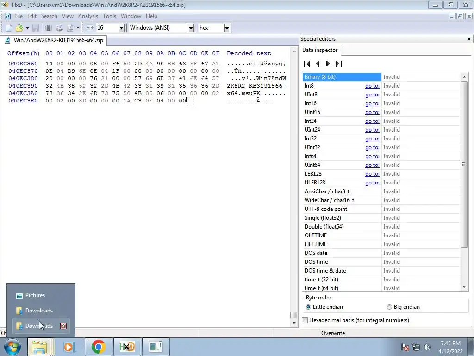Image resolution: width=474 pixels, height=356 pixels.
Task: Select the Big endian byte order
Action: click(x=403, y=307)
